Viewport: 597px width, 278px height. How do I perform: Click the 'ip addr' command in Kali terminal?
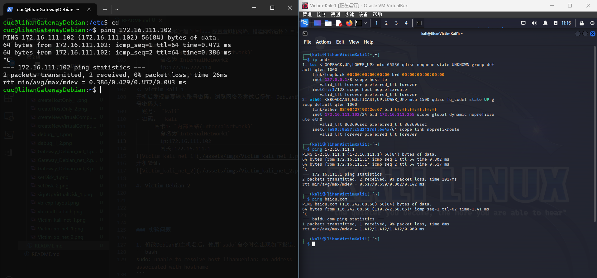point(321,60)
